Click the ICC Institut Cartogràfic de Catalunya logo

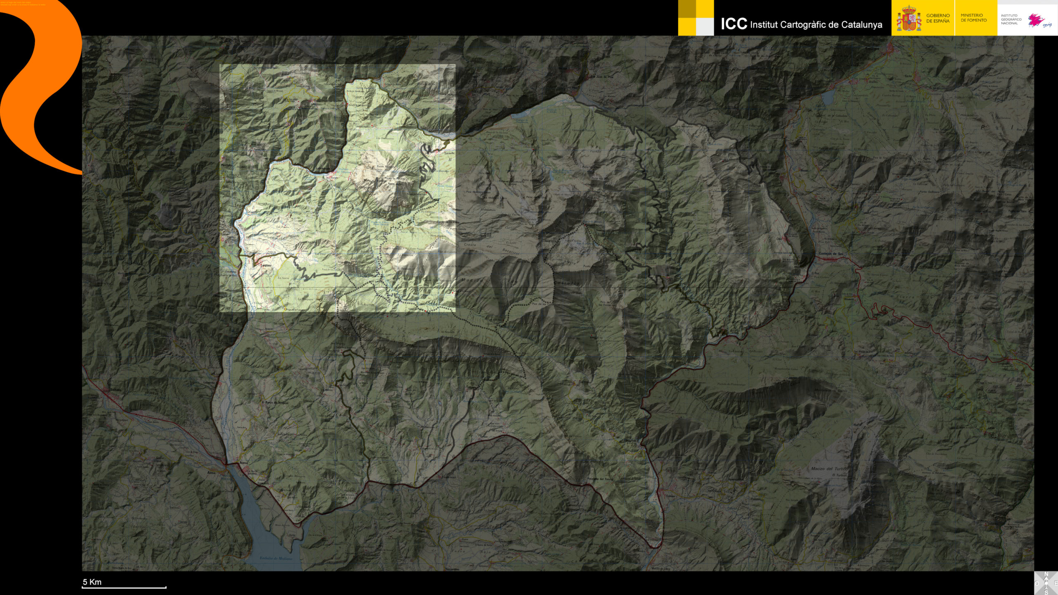pyautogui.click(x=801, y=24)
